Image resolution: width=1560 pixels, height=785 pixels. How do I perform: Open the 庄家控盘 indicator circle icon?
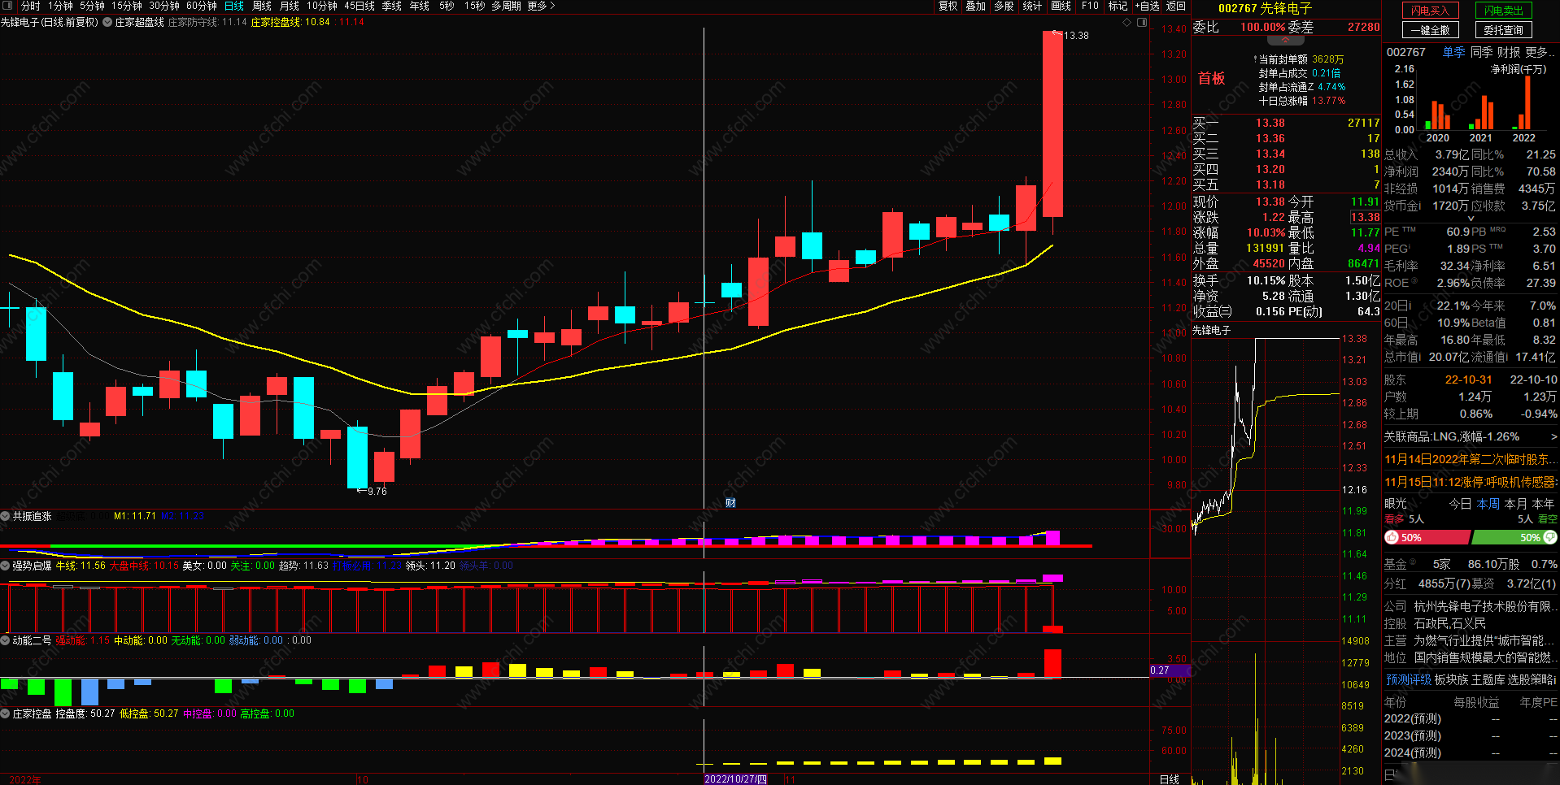6,713
